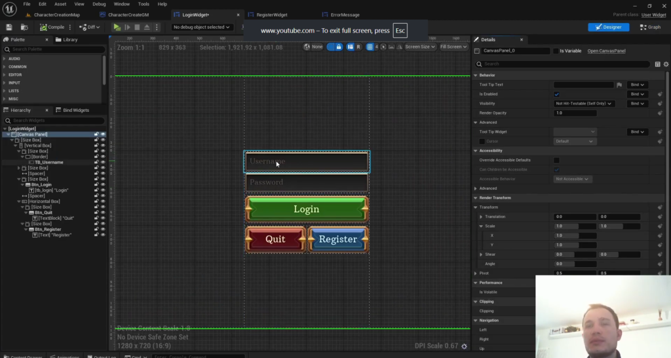Toggle visibility eye for Canvas Panel

pos(103,134)
